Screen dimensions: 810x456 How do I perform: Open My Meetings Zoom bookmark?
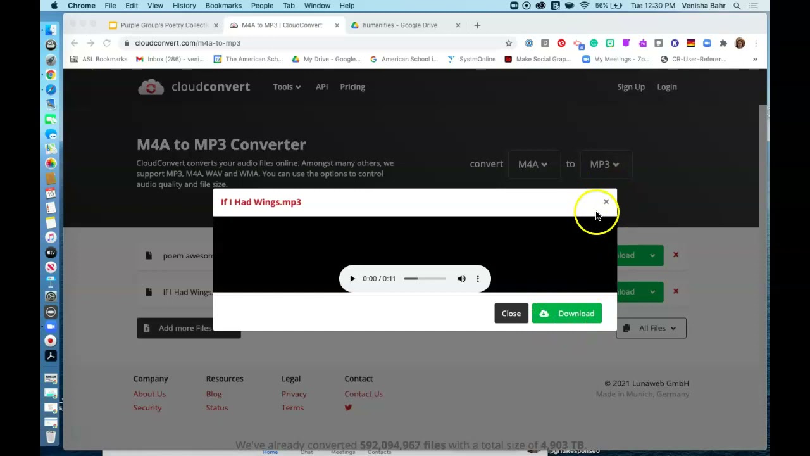(x=616, y=59)
